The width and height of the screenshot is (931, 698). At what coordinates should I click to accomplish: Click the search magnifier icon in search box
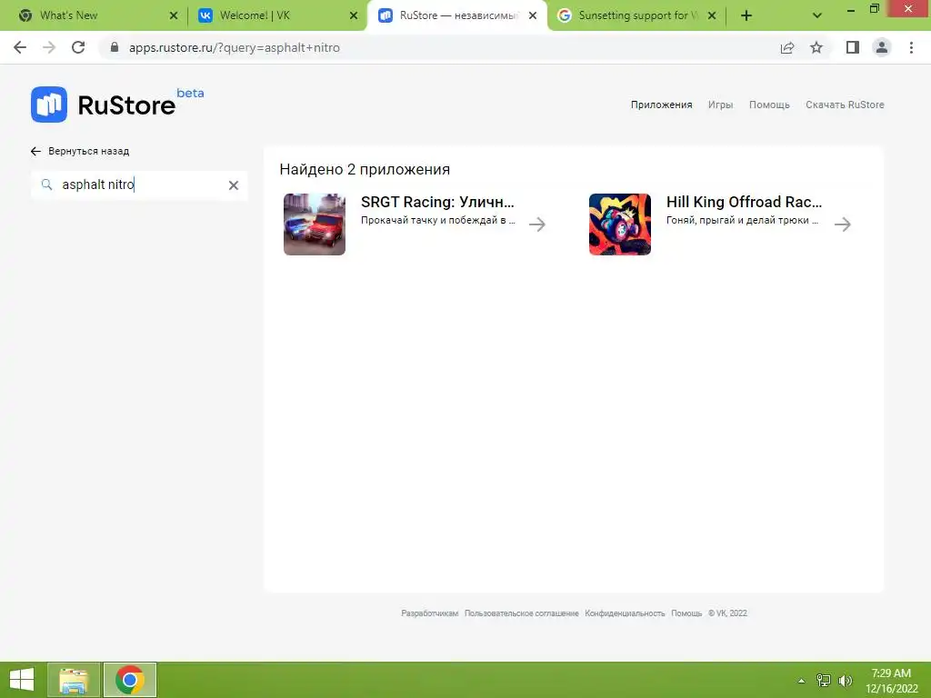click(46, 184)
